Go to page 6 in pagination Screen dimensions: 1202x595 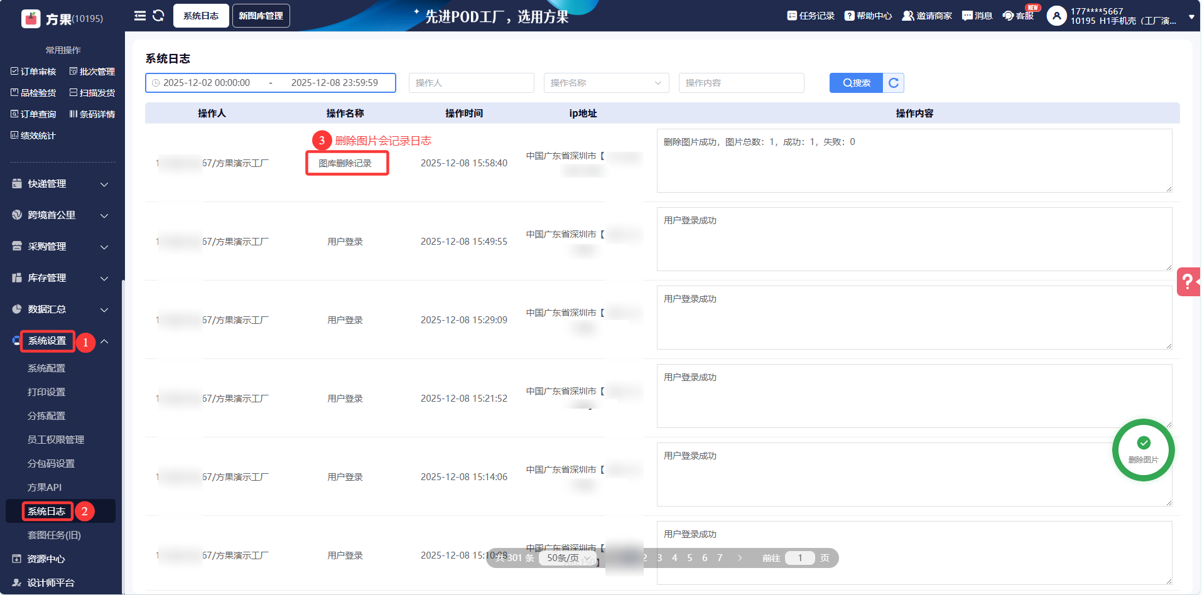(705, 558)
